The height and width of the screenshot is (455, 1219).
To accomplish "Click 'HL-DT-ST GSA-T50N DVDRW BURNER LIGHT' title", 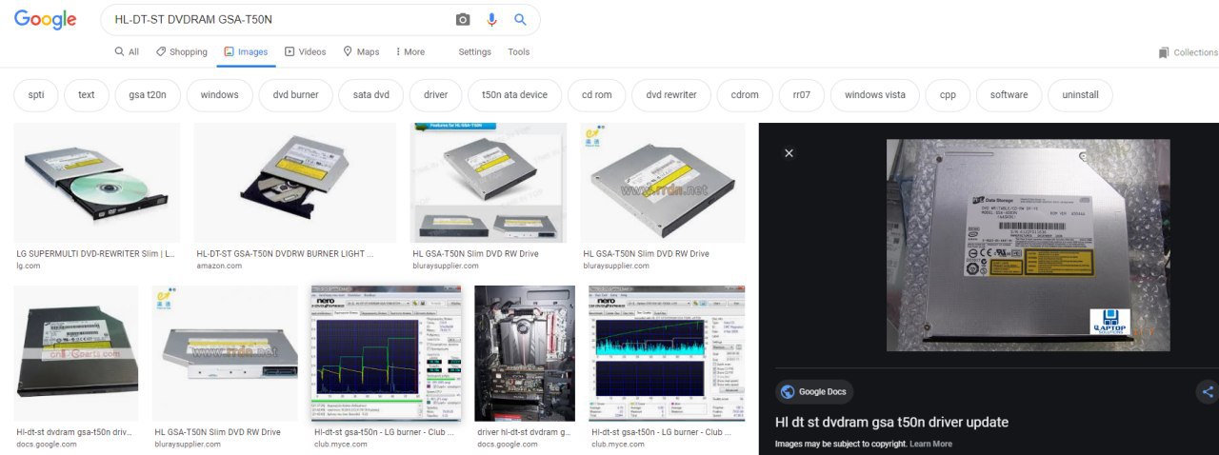I will tap(285, 254).
